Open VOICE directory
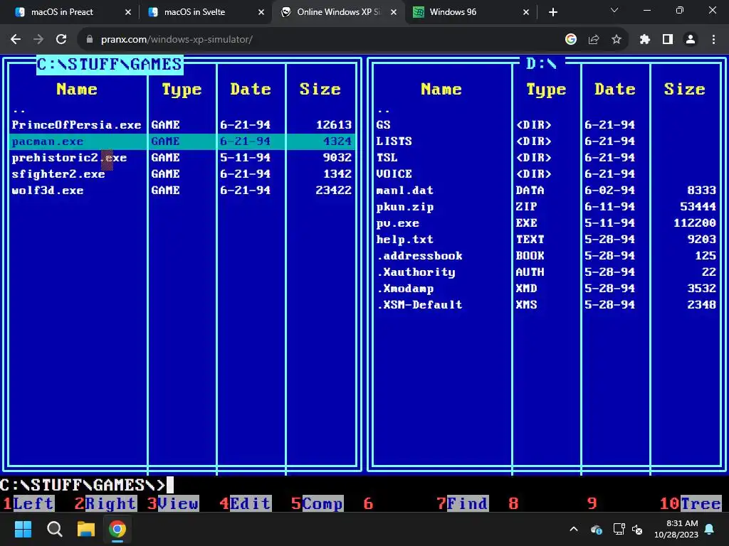This screenshot has height=546, width=729. tap(394, 174)
